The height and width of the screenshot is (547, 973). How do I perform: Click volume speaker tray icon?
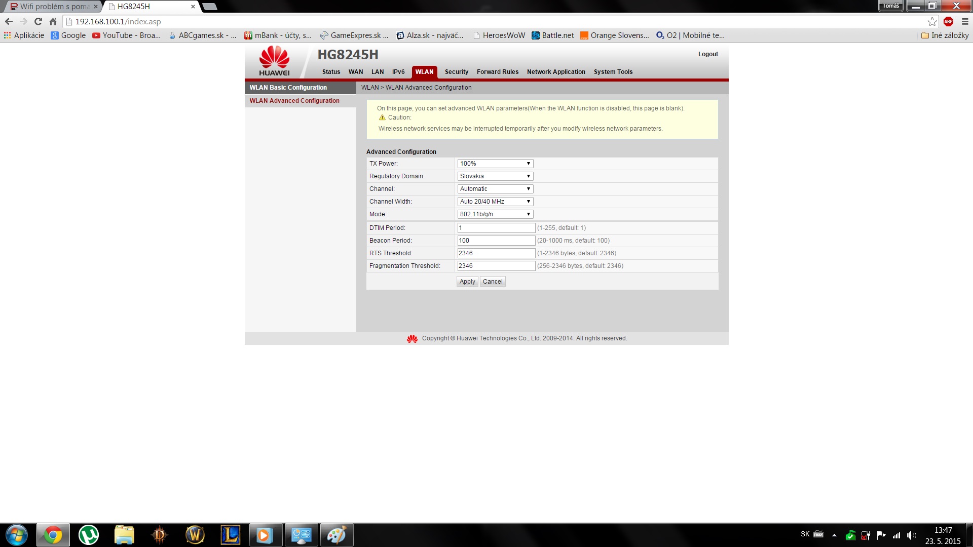911,535
